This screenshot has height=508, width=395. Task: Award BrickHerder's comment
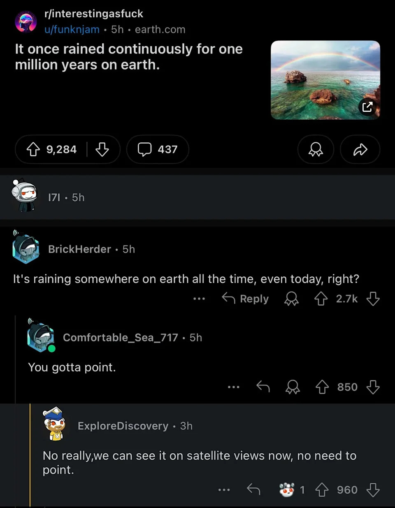(x=291, y=299)
